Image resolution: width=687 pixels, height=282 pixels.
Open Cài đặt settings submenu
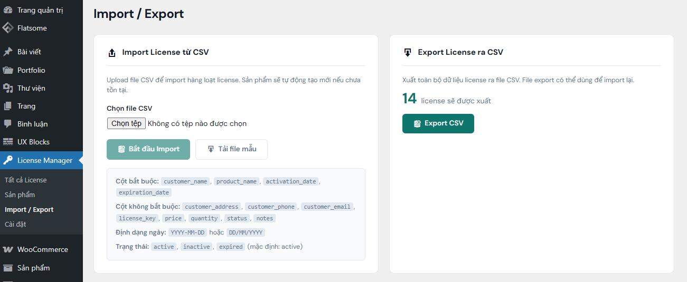coord(15,224)
